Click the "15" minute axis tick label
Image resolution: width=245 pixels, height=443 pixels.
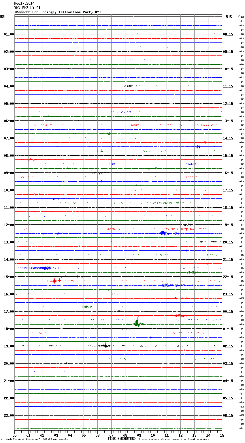(222, 435)
